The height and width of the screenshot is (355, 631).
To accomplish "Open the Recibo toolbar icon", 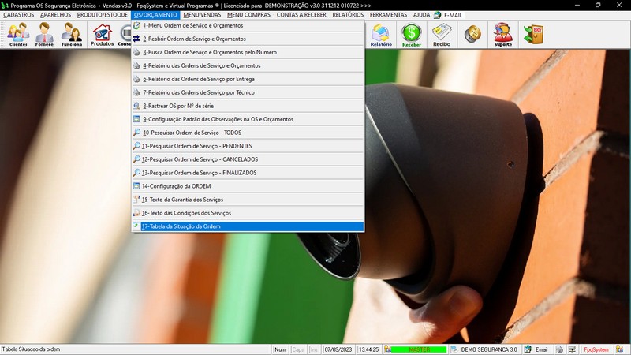I will click(442, 34).
